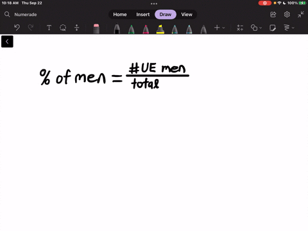Viewport: 308px width, 231px height.
Task: Select the Draw tab
Action: pyautogui.click(x=166, y=15)
